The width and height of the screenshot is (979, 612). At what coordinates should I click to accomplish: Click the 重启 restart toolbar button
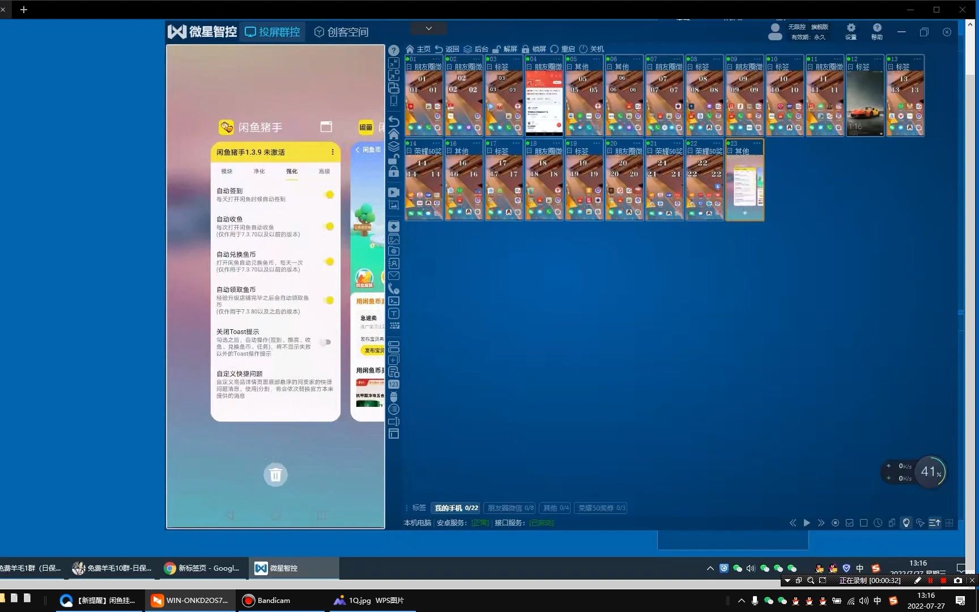click(x=563, y=49)
